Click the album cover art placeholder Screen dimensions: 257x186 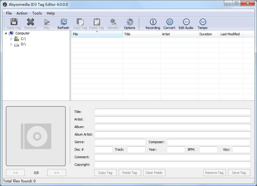click(36, 136)
